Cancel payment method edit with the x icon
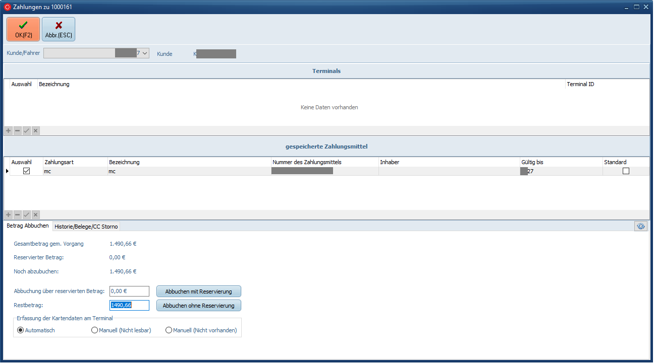655x364 pixels. click(x=35, y=215)
